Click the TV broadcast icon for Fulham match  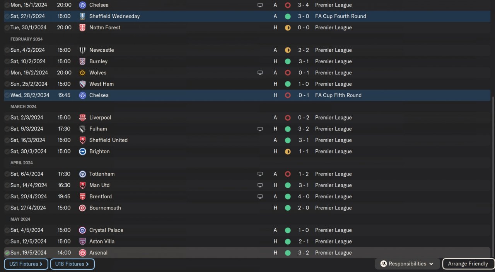pyautogui.click(x=260, y=129)
